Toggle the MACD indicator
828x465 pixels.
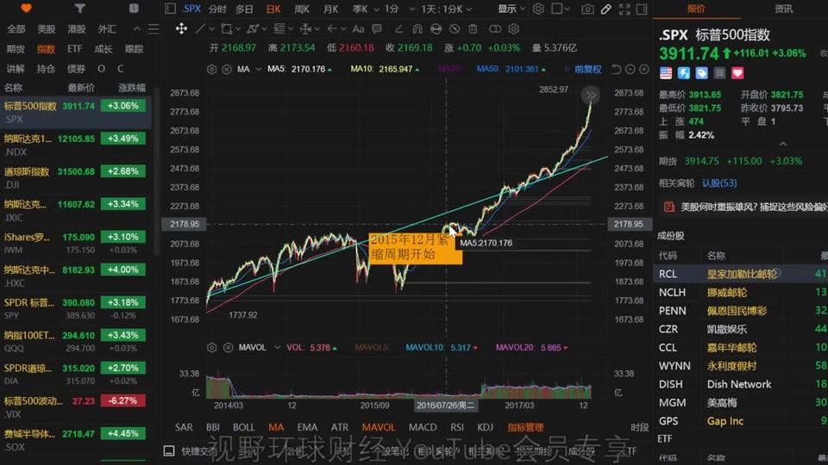tap(423, 427)
